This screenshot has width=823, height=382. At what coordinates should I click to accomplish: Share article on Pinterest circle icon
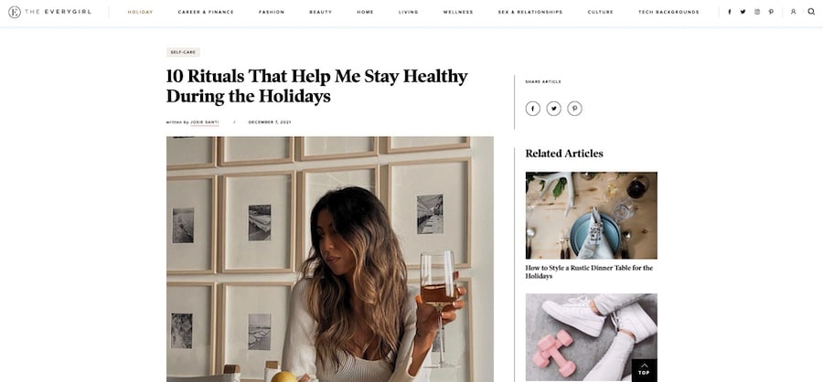pyautogui.click(x=575, y=109)
